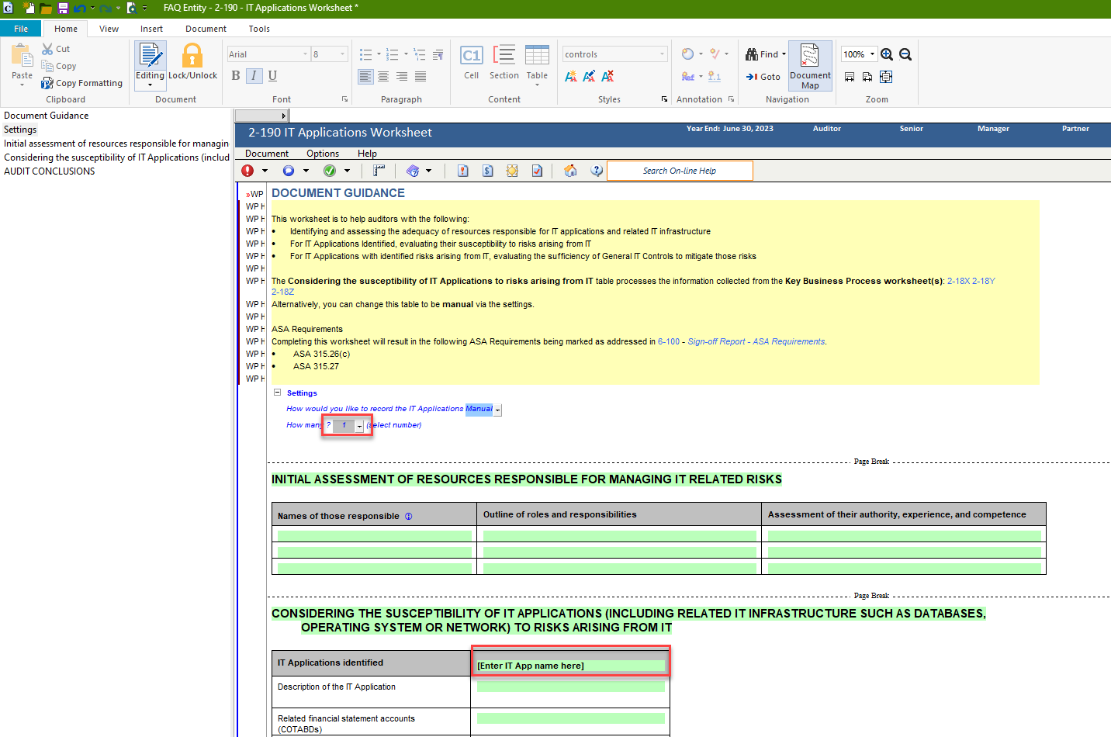Toggle the Document Map navigation pane
1111x737 pixels.
click(x=810, y=65)
